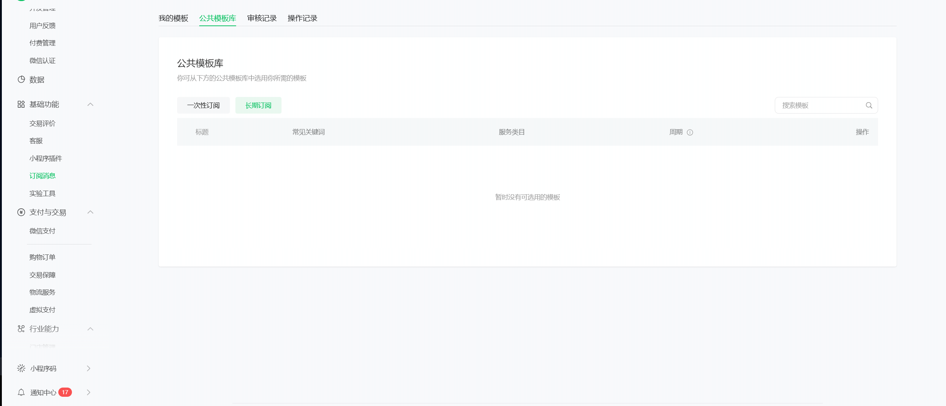946x406 pixels.
Task: Click the 搜索模板 search field
Action: tap(819, 105)
